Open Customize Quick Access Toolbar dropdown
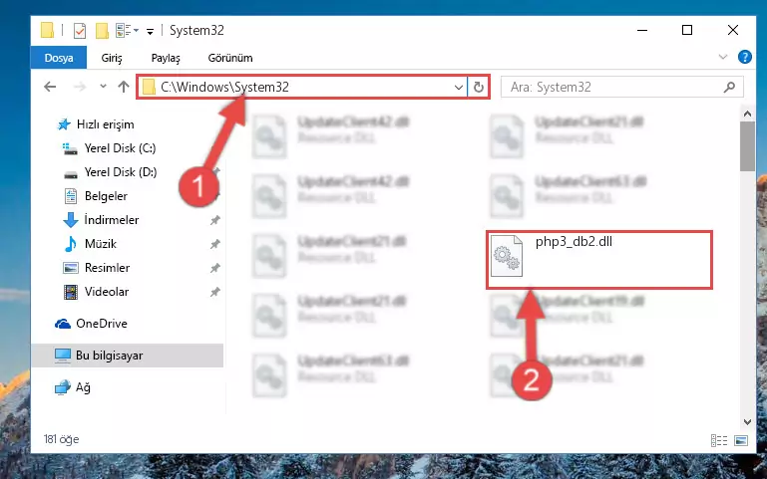Screen dimensions: 767x479 tap(151, 31)
